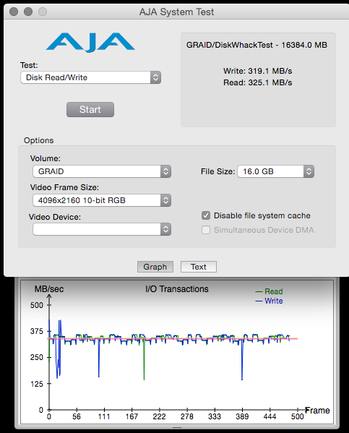Image resolution: width=349 pixels, height=433 pixels.
Task: Click the AJA System Test title bar
Action: click(x=176, y=12)
